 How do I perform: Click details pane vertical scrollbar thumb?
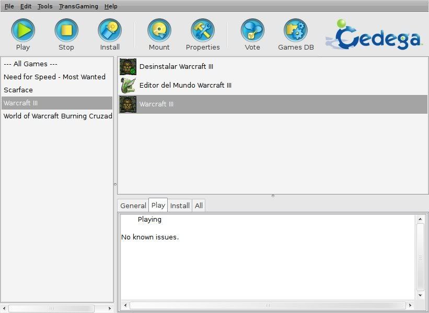click(x=420, y=257)
